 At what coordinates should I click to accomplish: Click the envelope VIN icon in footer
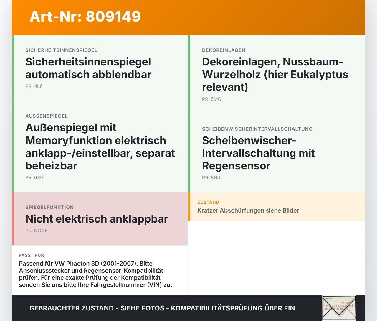tap(339, 308)
